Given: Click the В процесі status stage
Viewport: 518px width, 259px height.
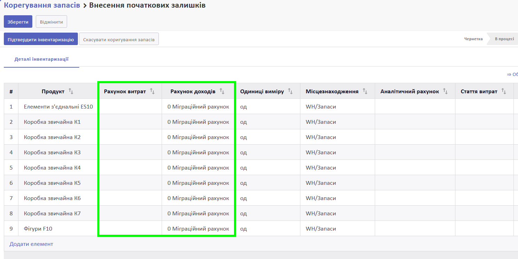Looking at the screenshot, I should click(504, 39).
